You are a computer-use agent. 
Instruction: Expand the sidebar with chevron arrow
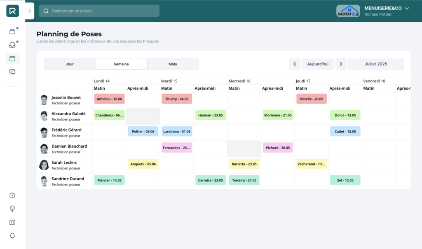[30, 11]
